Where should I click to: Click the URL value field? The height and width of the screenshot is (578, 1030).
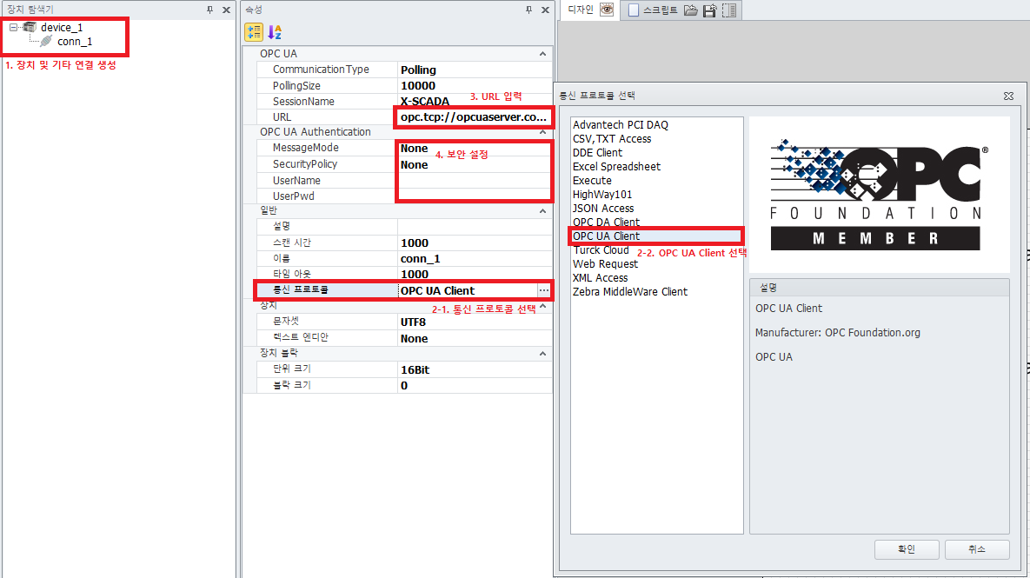point(475,117)
